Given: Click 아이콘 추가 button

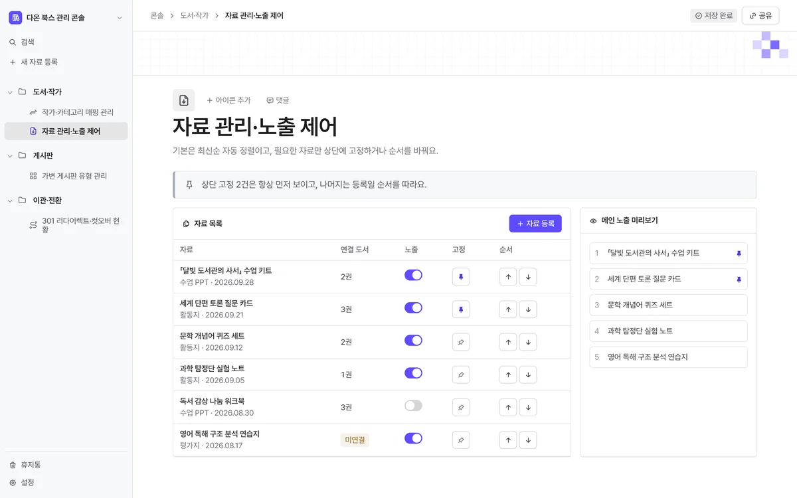Looking at the screenshot, I should pyautogui.click(x=228, y=100).
